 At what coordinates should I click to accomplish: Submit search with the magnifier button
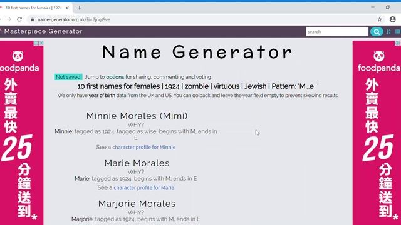pyautogui.click(x=377, y=32)
